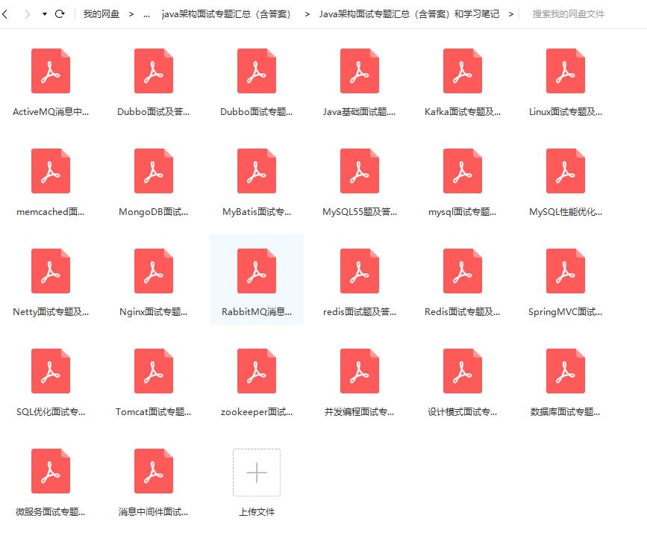Image resolution: width=647 pixels, height=536 pixels.
Task: Click the 上传文件 plus box
Action: coord(257,473)
